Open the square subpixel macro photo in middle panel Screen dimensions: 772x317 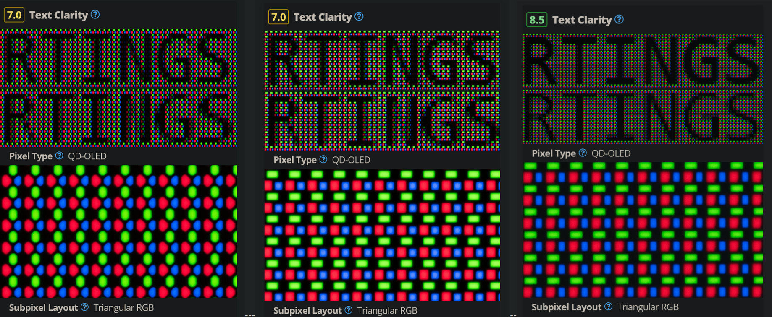(x=382, y=235)
